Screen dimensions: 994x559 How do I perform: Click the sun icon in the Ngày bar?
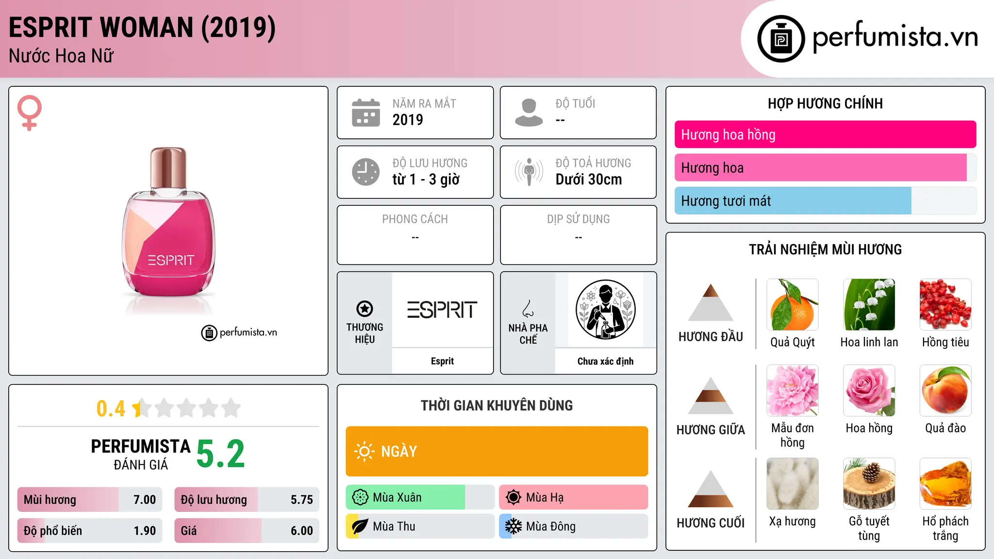pyautogui.click(x=364, y=451)
